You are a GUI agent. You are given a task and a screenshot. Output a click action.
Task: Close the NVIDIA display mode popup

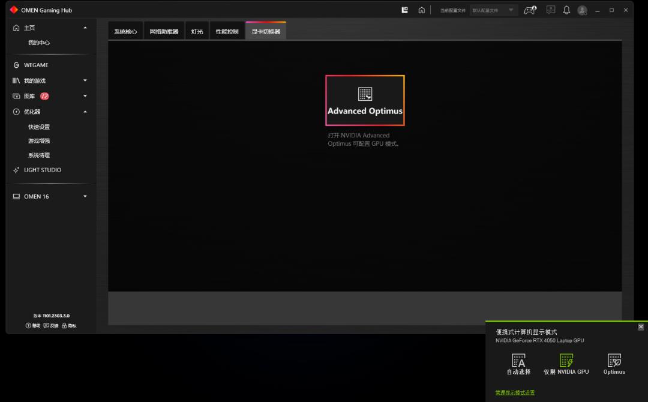pyautogui.click(x=641, y=327)
